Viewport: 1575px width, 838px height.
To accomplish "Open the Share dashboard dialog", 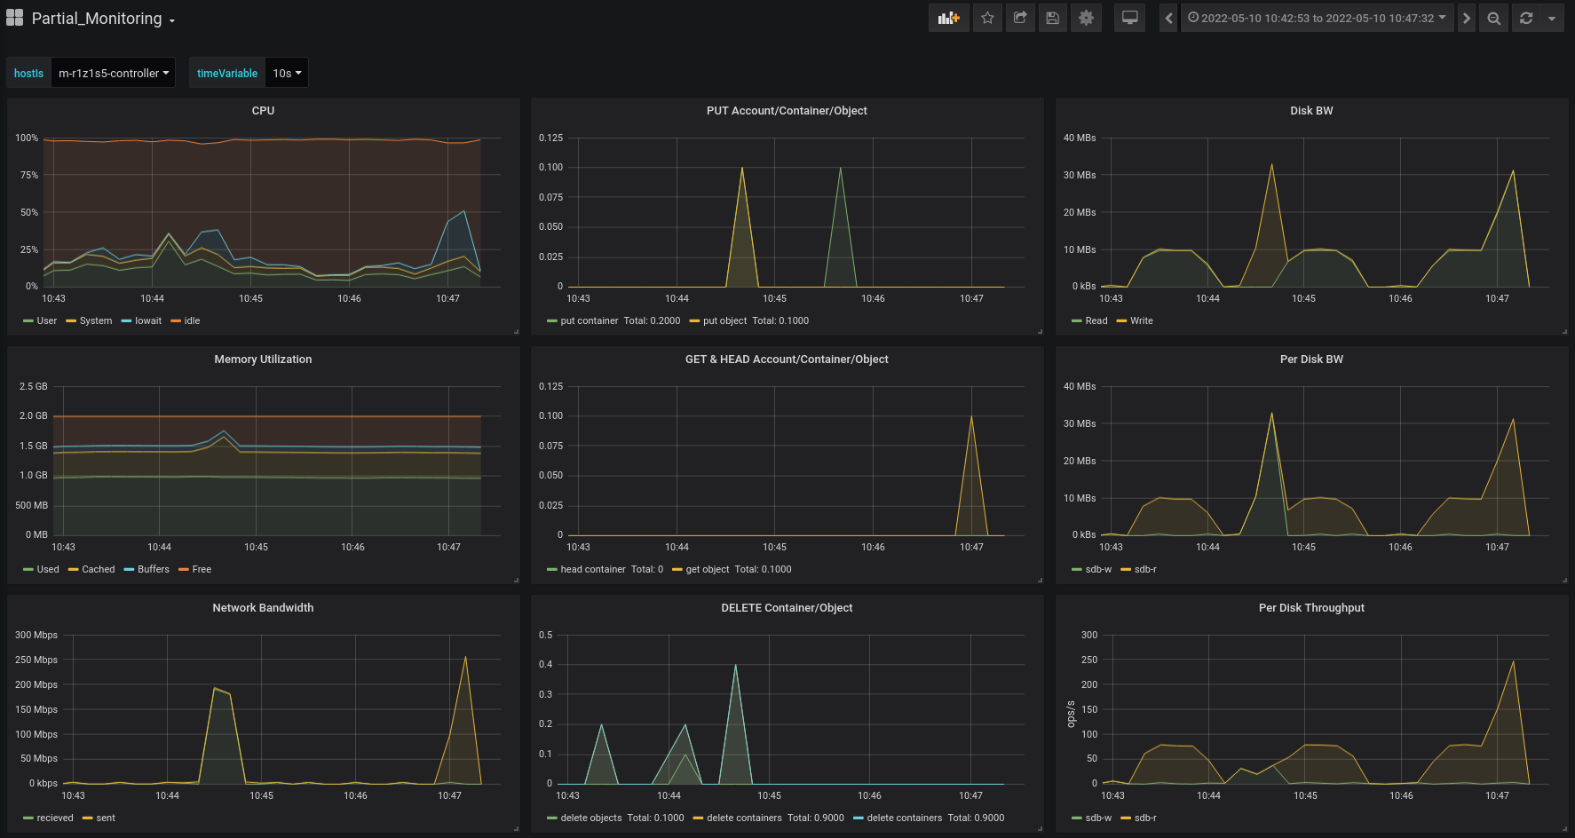I will 1020,18.
